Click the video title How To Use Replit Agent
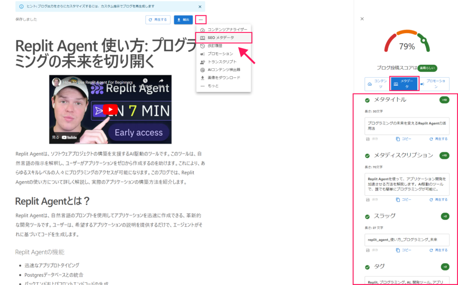The width and height of the screenshot is (458, 285). (x=98, y=82)
